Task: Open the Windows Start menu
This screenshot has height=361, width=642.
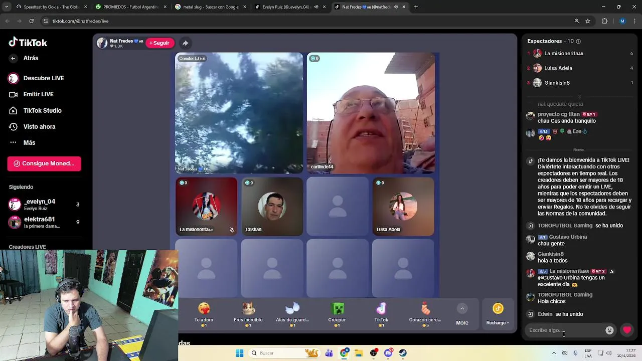Action: point(239,353)
